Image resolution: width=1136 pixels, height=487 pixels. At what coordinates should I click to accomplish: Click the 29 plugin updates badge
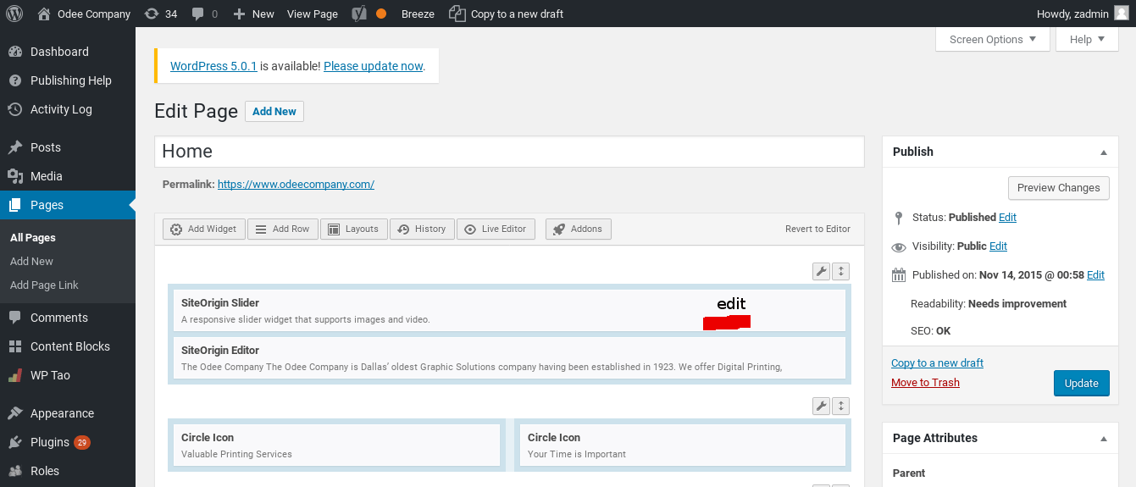(82, 442)
